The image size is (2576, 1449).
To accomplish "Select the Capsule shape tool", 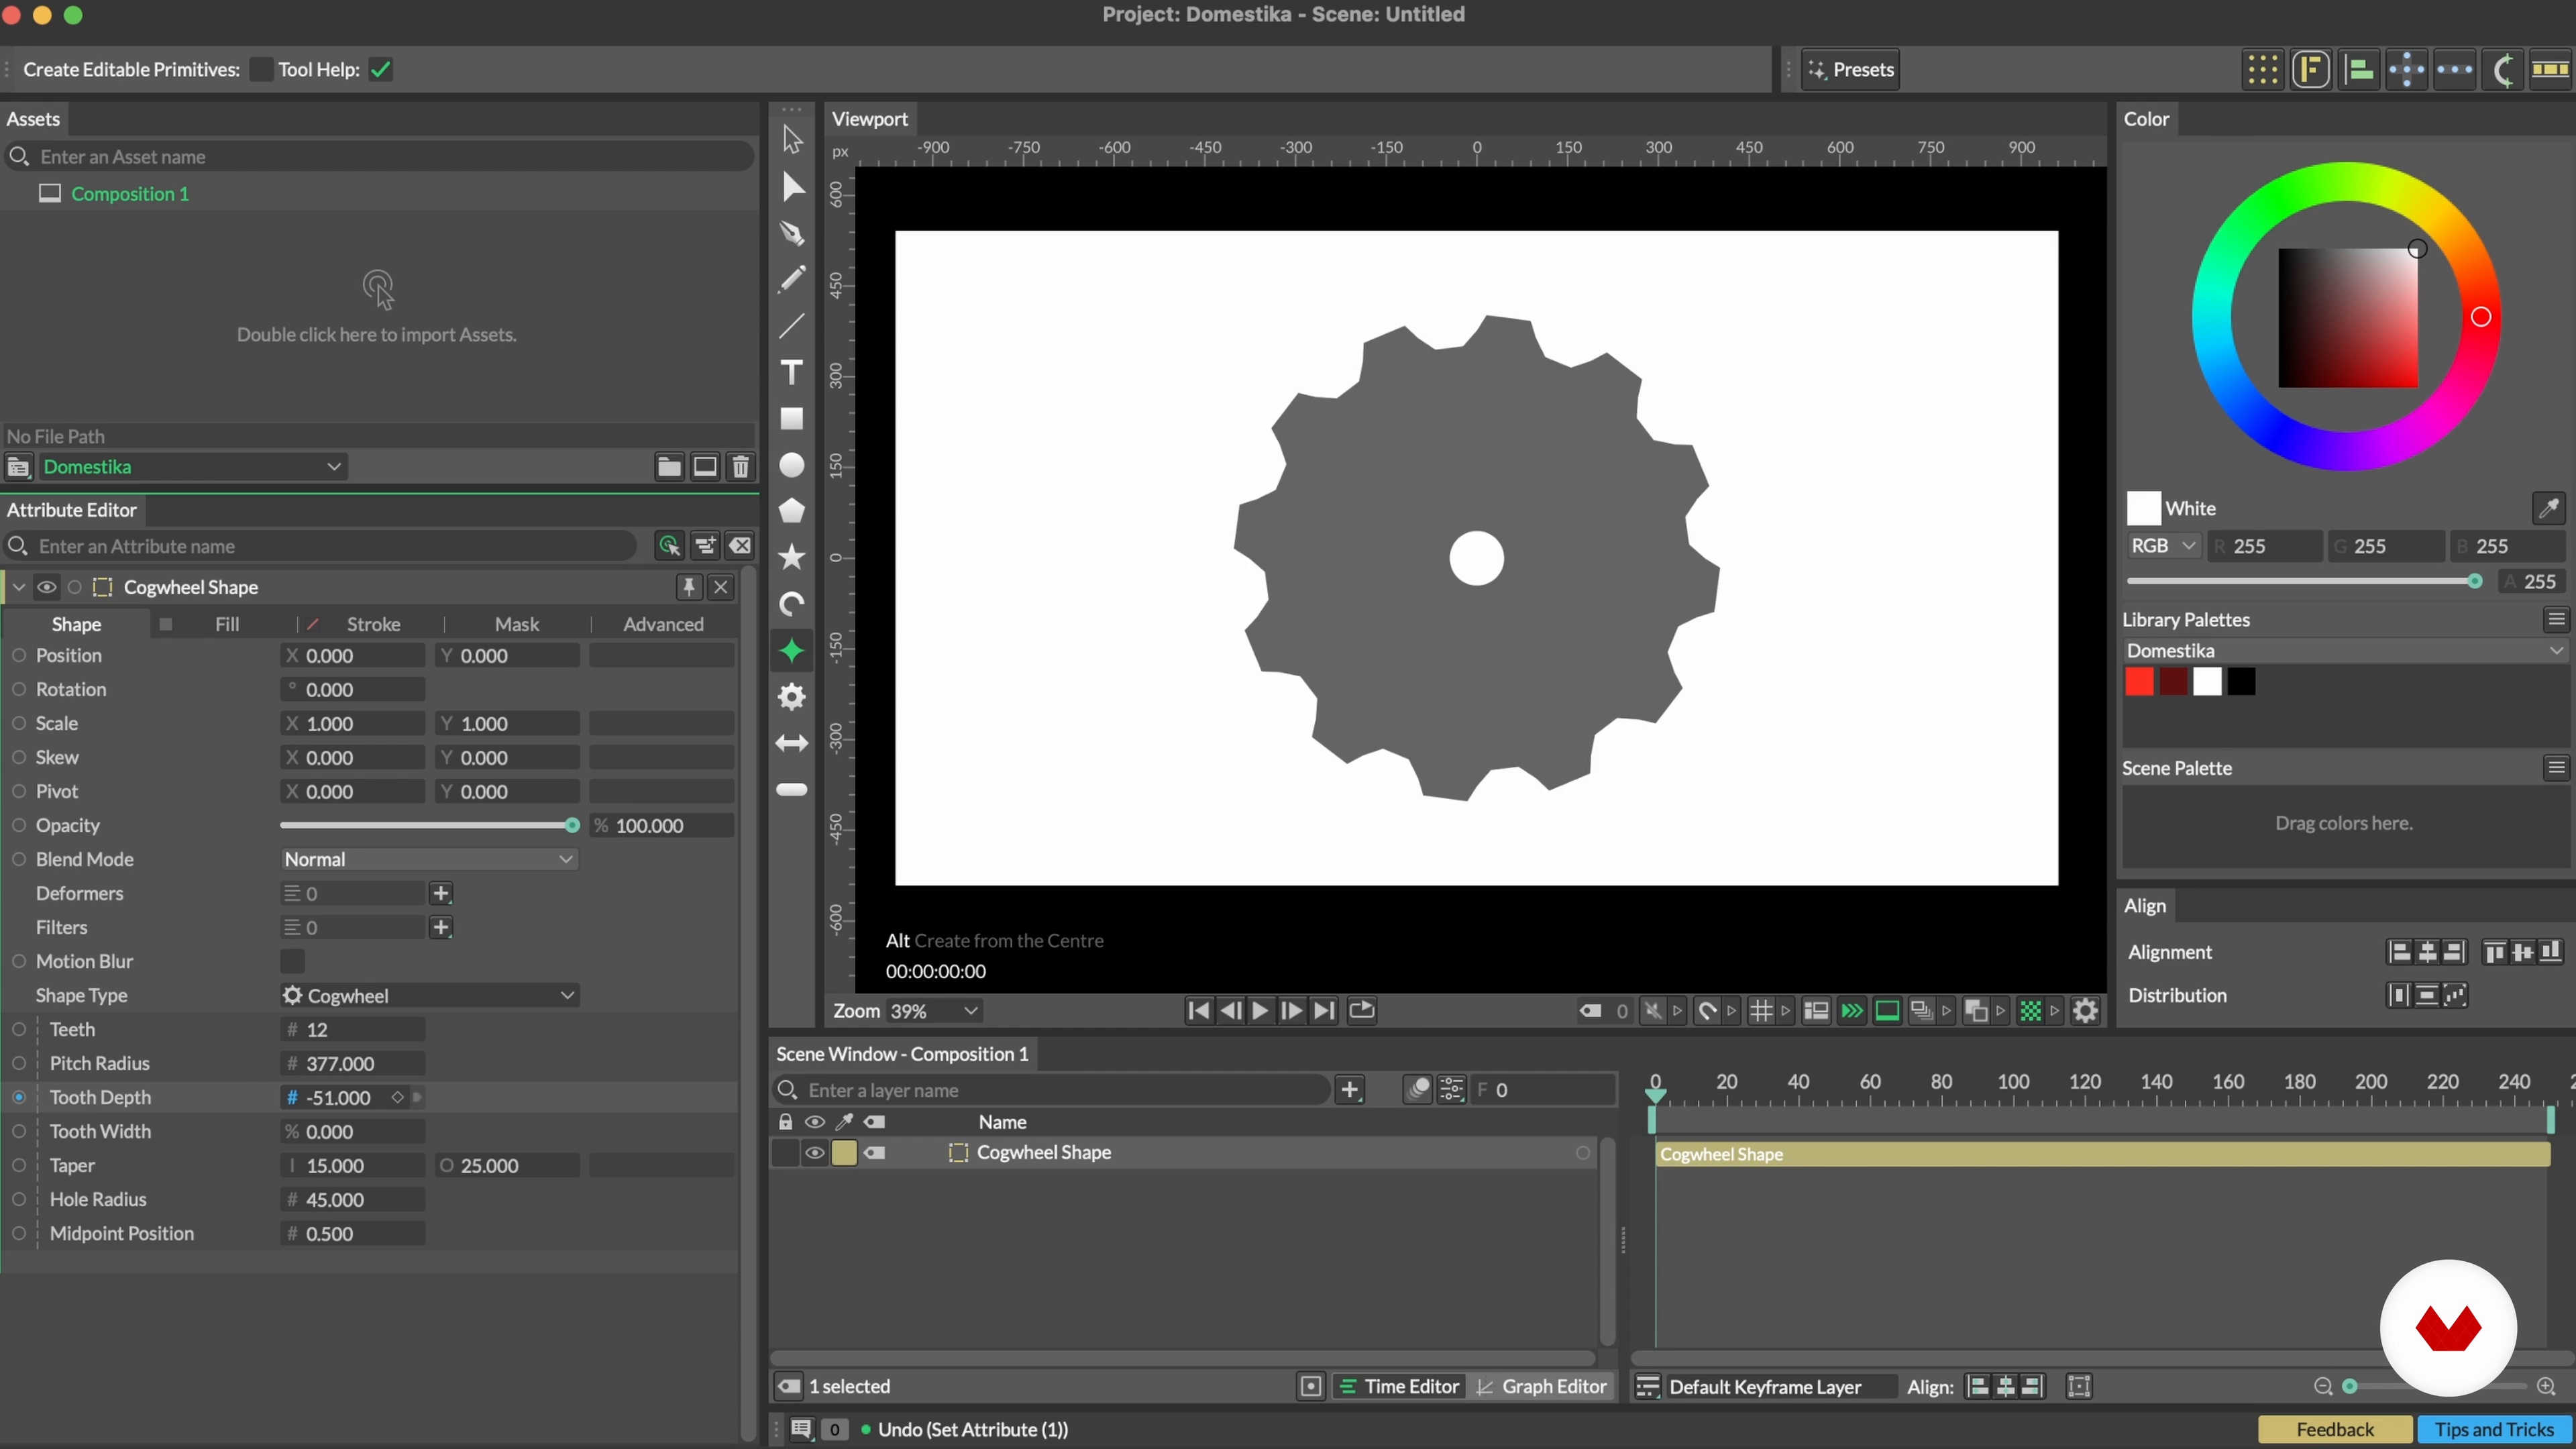I will (792, 790).
